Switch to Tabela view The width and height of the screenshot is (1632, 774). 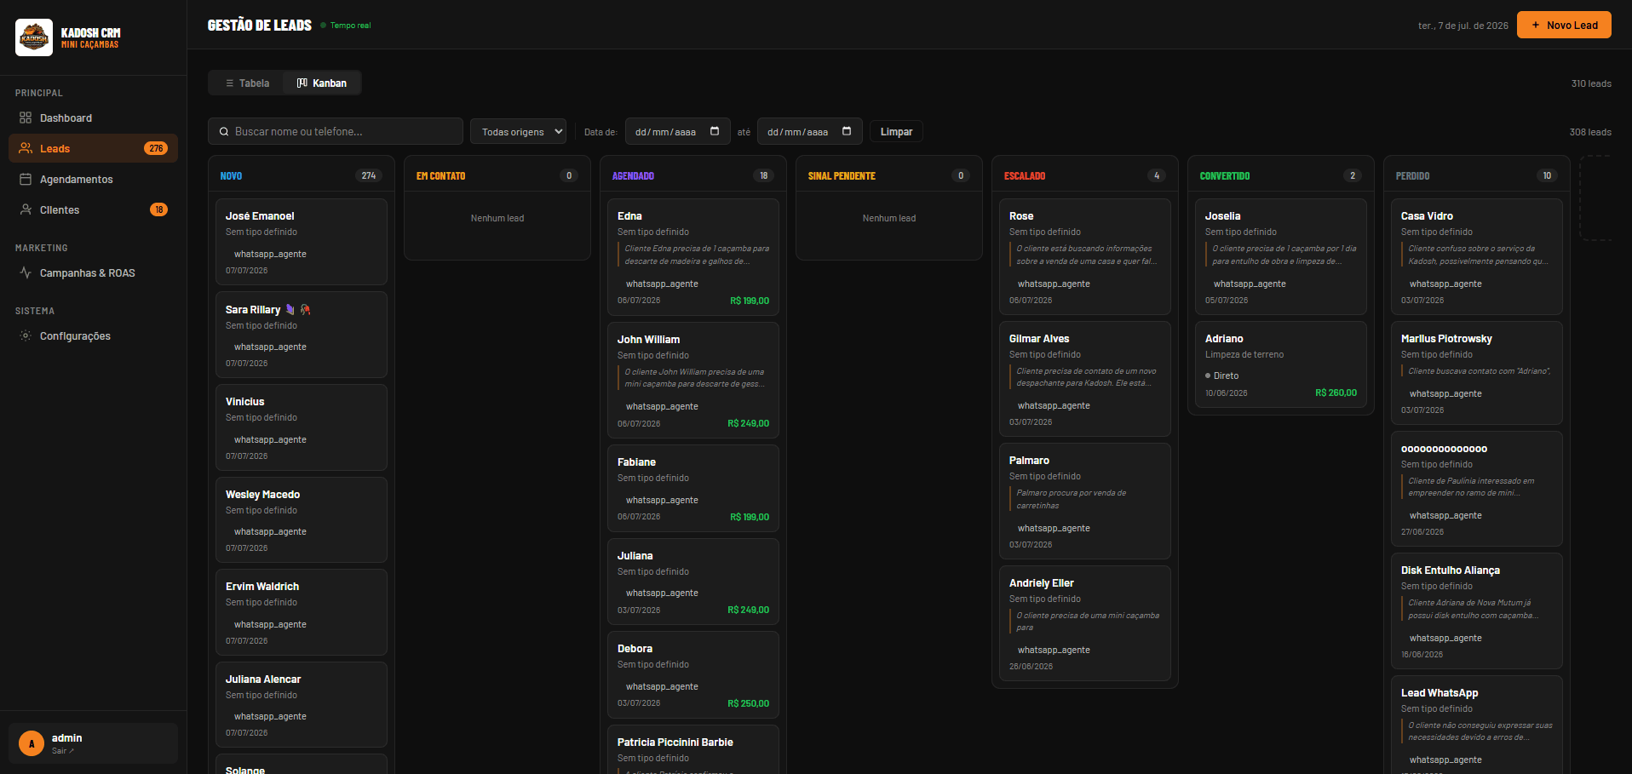coord(247,83)
